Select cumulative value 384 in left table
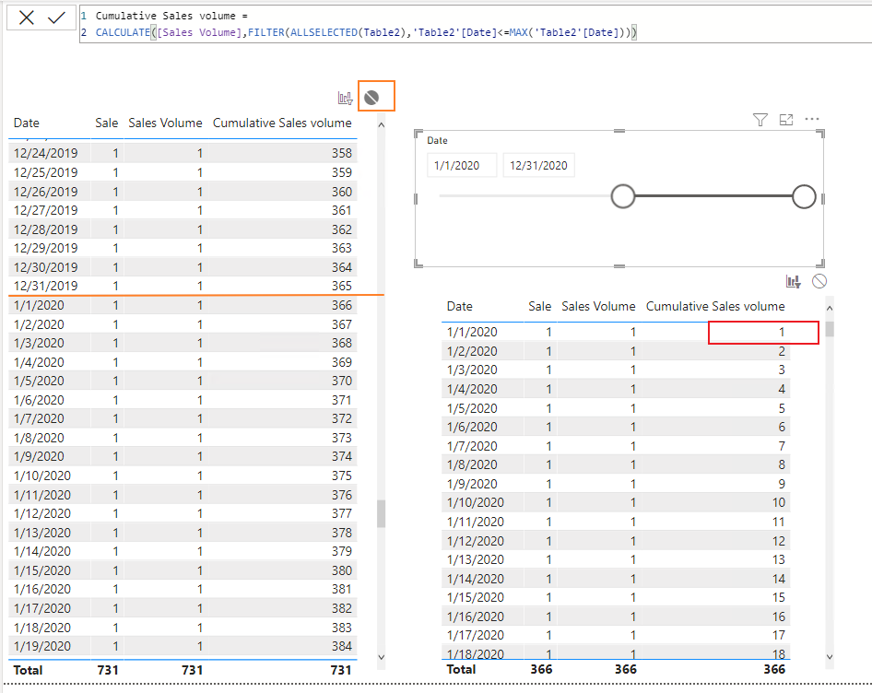 point(341,646)
